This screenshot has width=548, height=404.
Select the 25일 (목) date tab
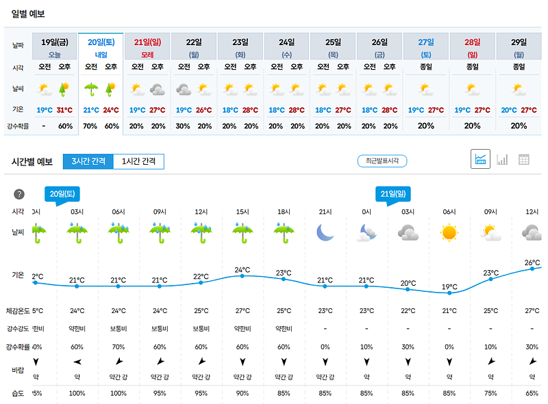[333, 46]
